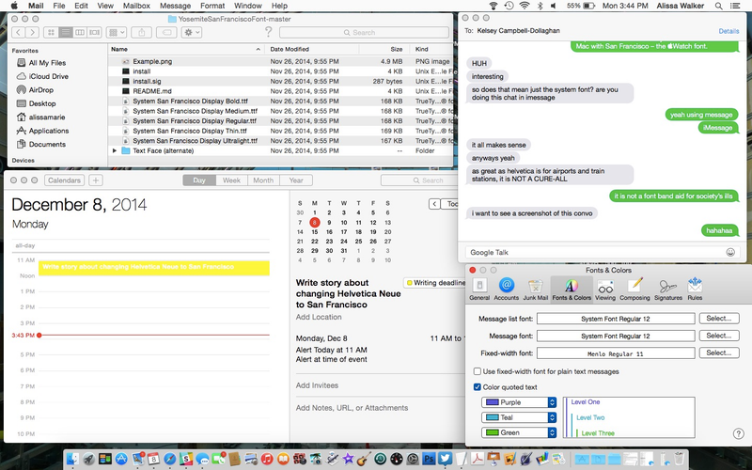Switch Finder to icon view
This screenshot has height=470, width=752.
click(x=51, y=32)
